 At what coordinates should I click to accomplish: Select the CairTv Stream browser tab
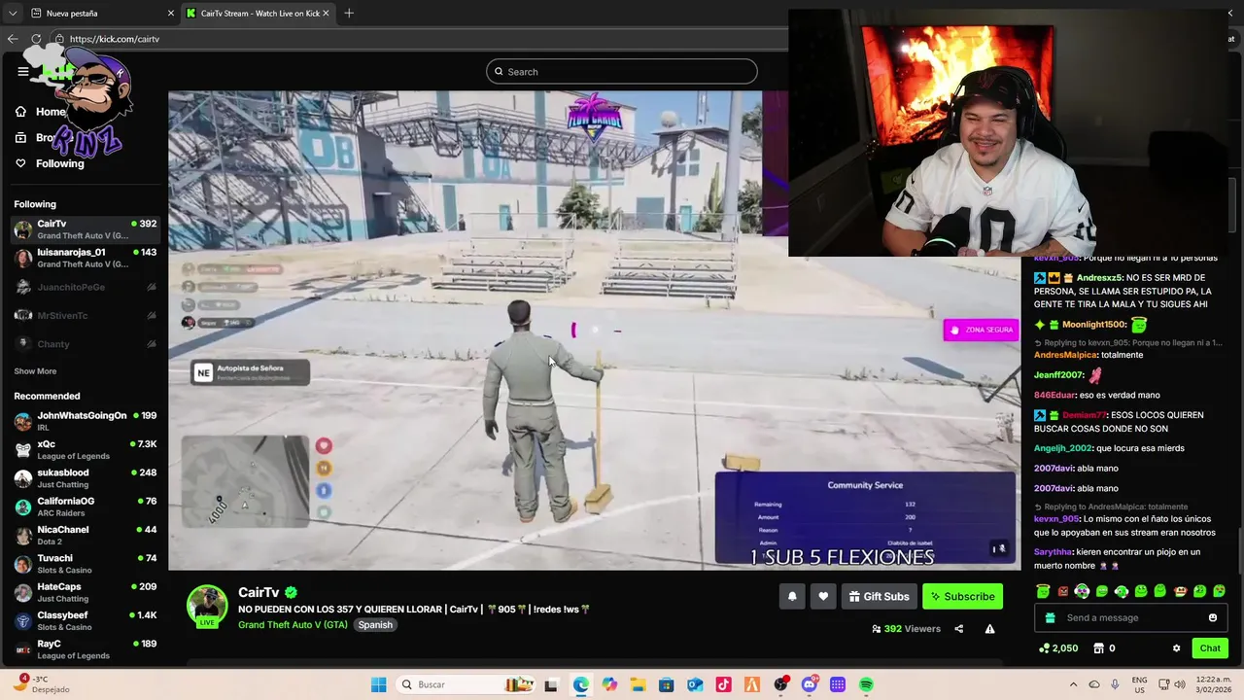(258, 14)
